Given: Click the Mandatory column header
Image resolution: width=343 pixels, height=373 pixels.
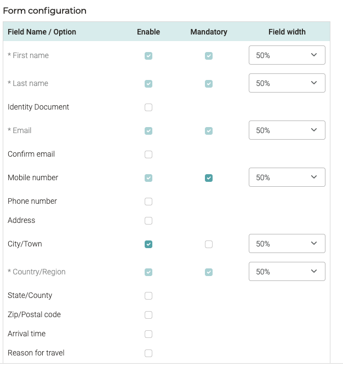Looking at the screenshot, I should click(x=209, y=32).
